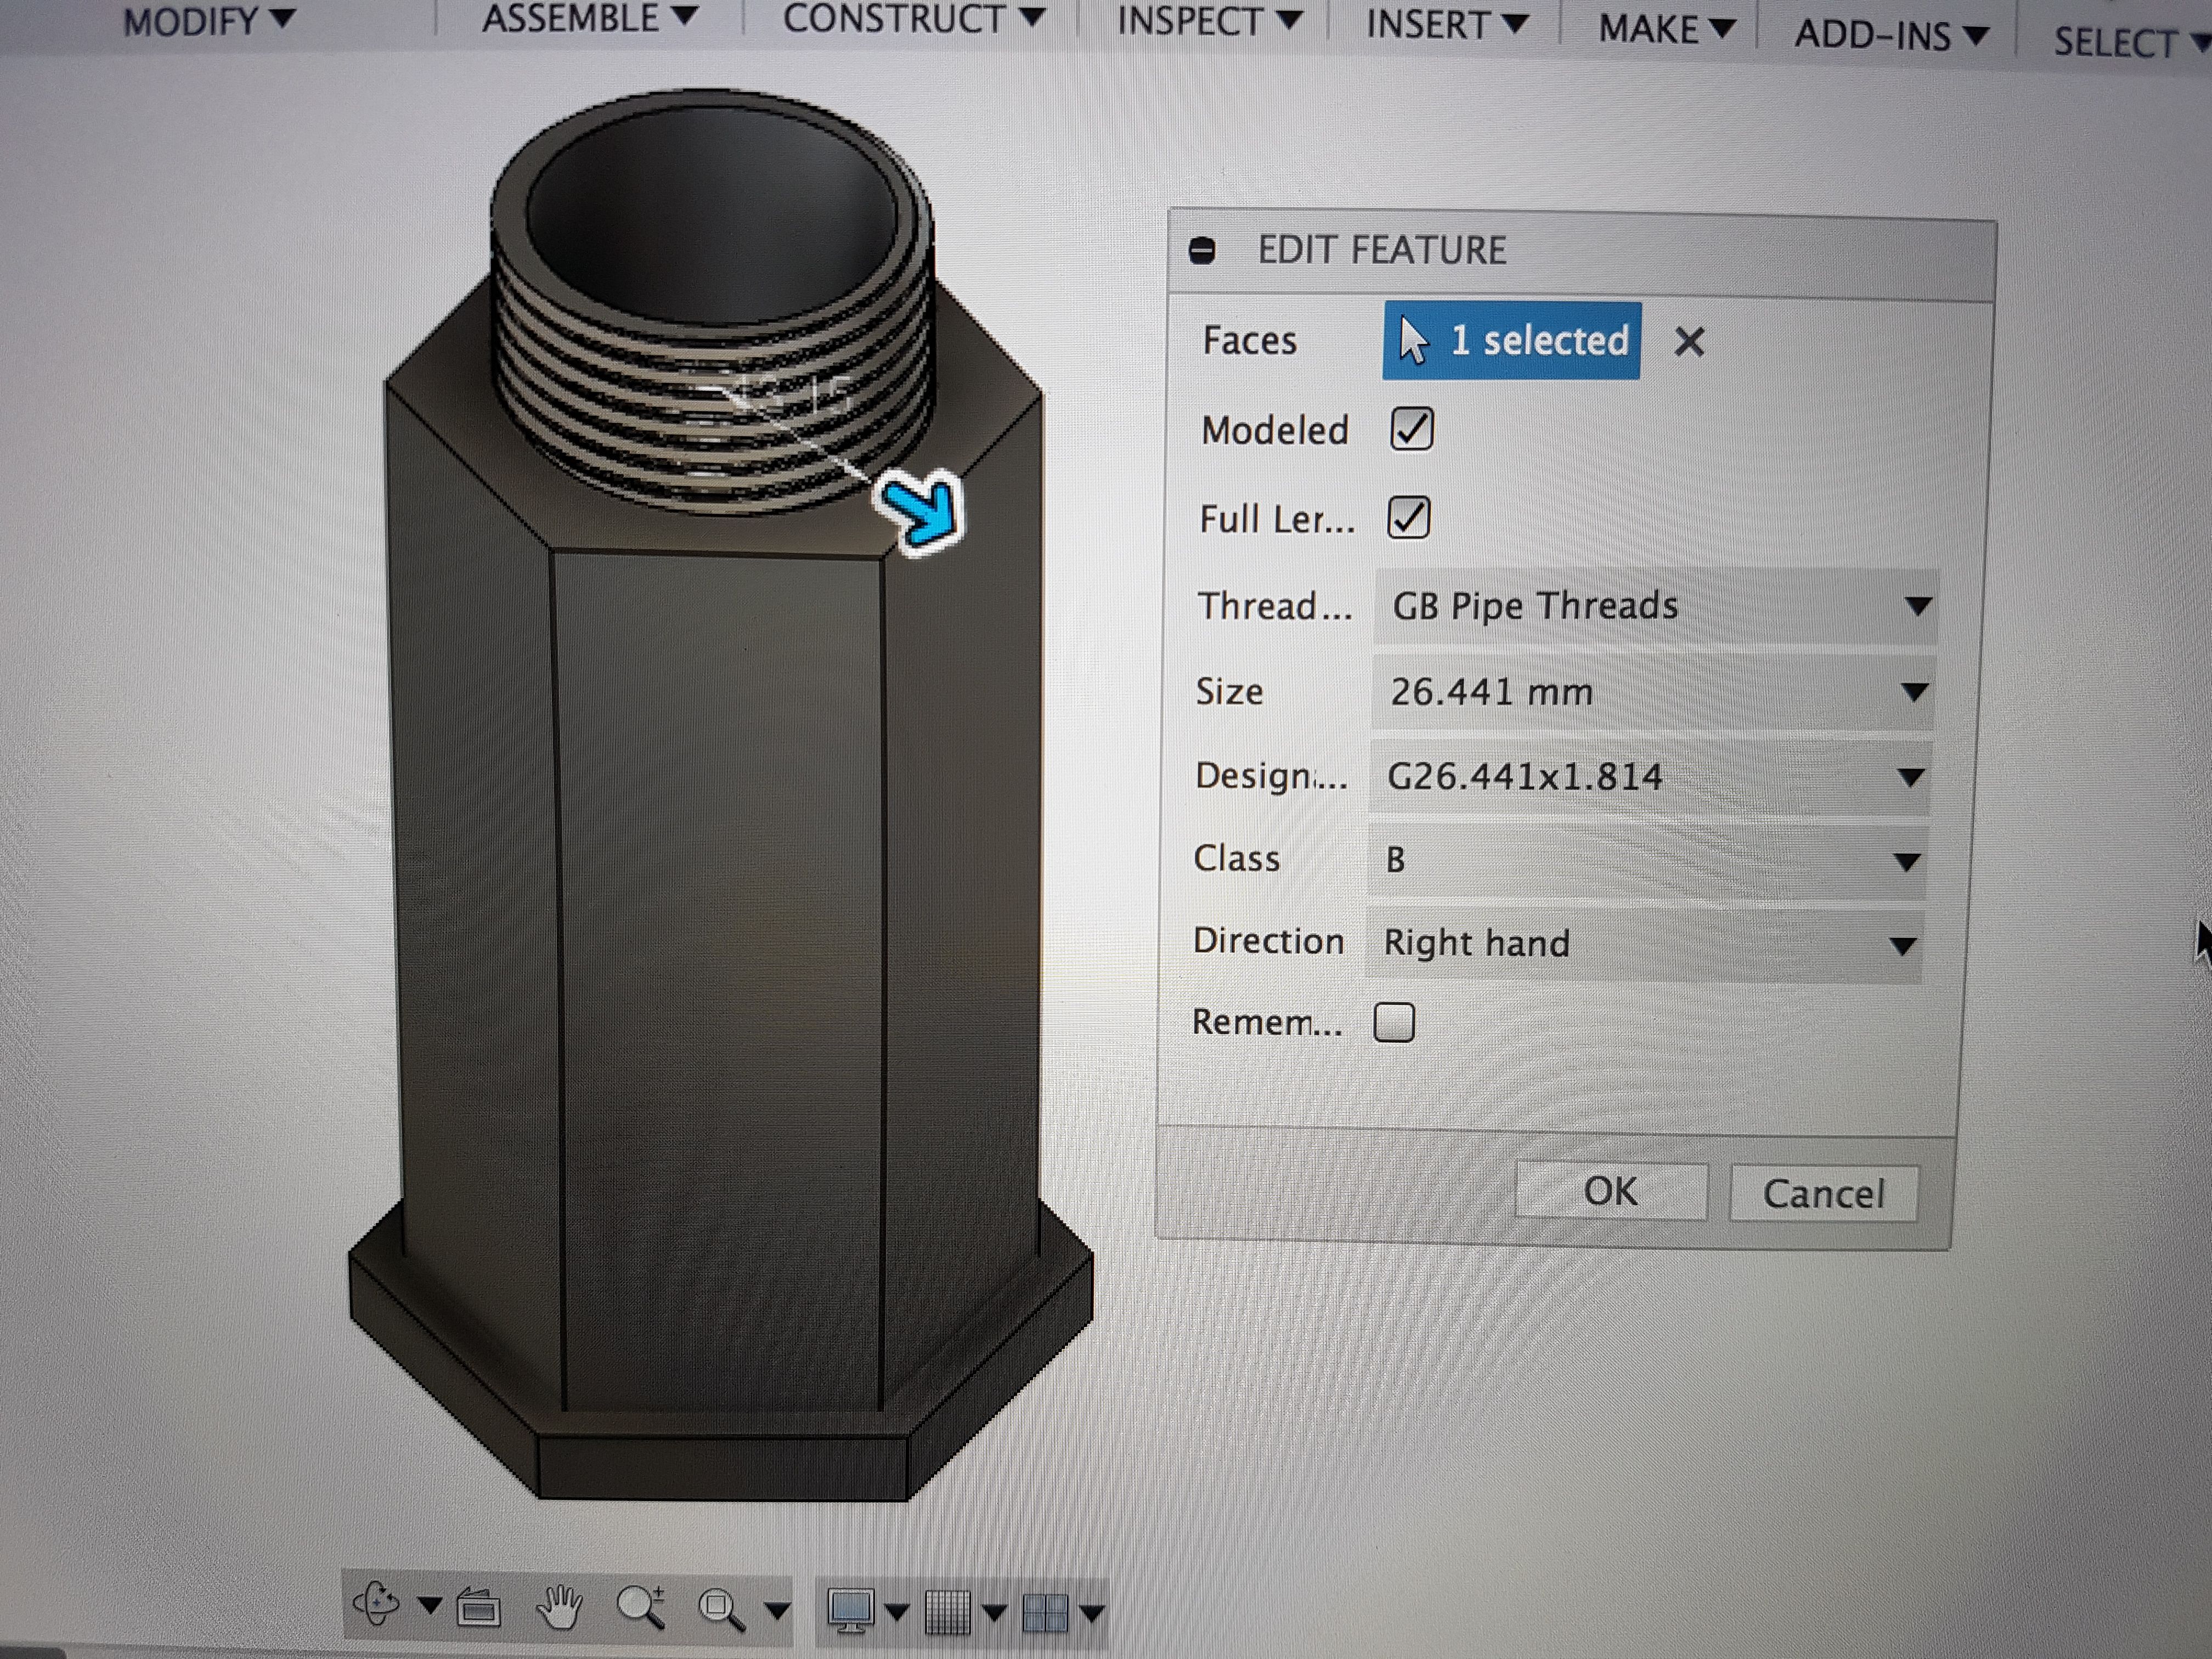The width and height of the screenshot is (2212, 1659).
Task: Select the Orbit tool in navigation bar
Action: tap(377, 1604)
